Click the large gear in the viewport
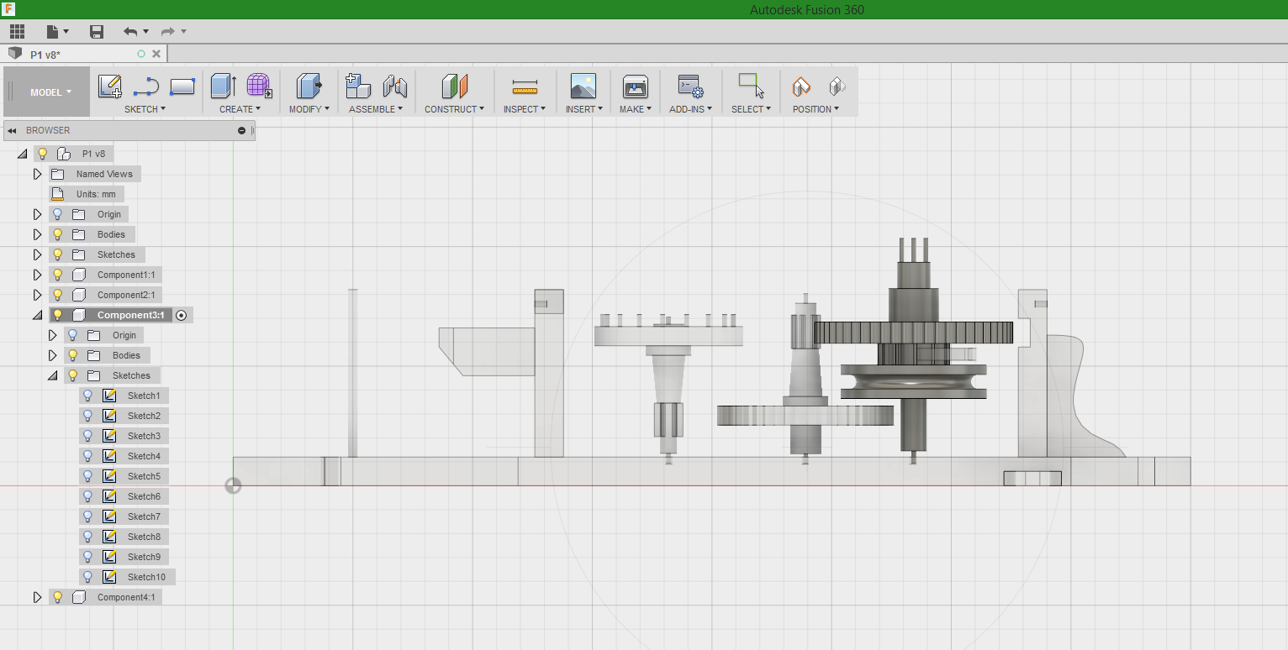This screenshot has width=1288, height=650. [913, 333]
